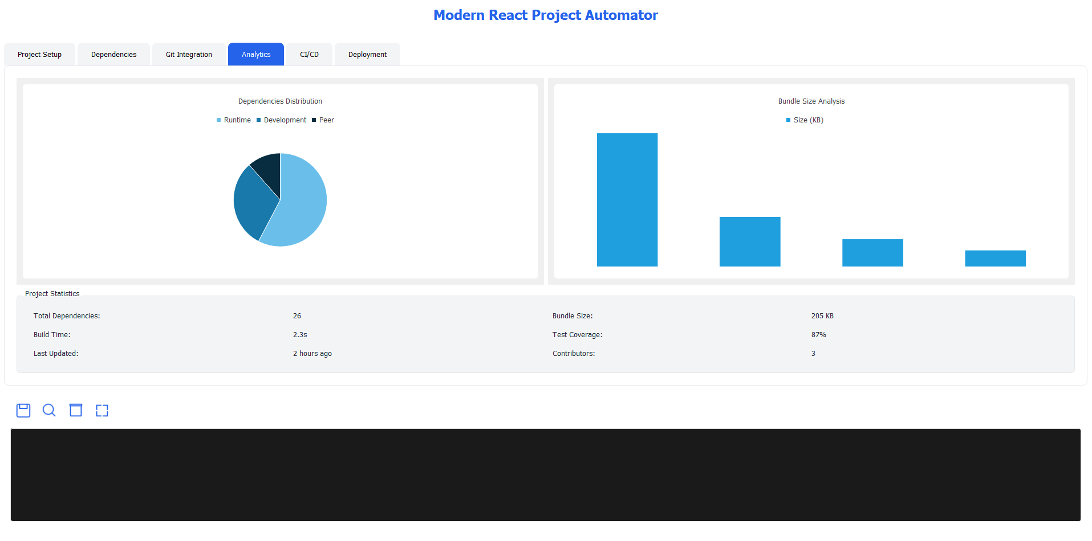Click the Total Dependencies label

pyautogui.click(x=67, y=316)
